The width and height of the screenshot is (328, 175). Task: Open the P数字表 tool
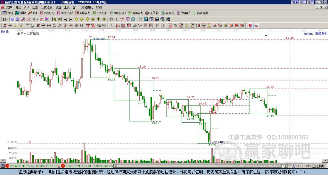(x=83, y=13)
